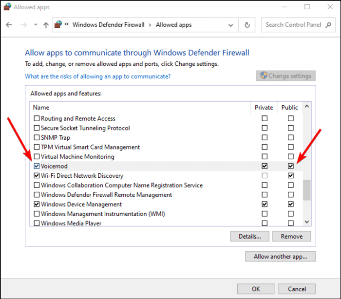The image size is (341, 299).
Task: Click the Back navigation arrow
Action: (9, 25)
